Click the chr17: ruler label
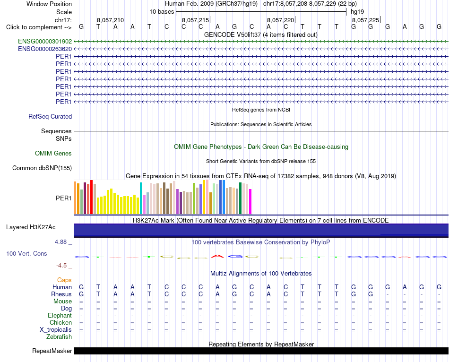Image resolution: width=449 pixels, height=362 pixels. pos(63,20)
